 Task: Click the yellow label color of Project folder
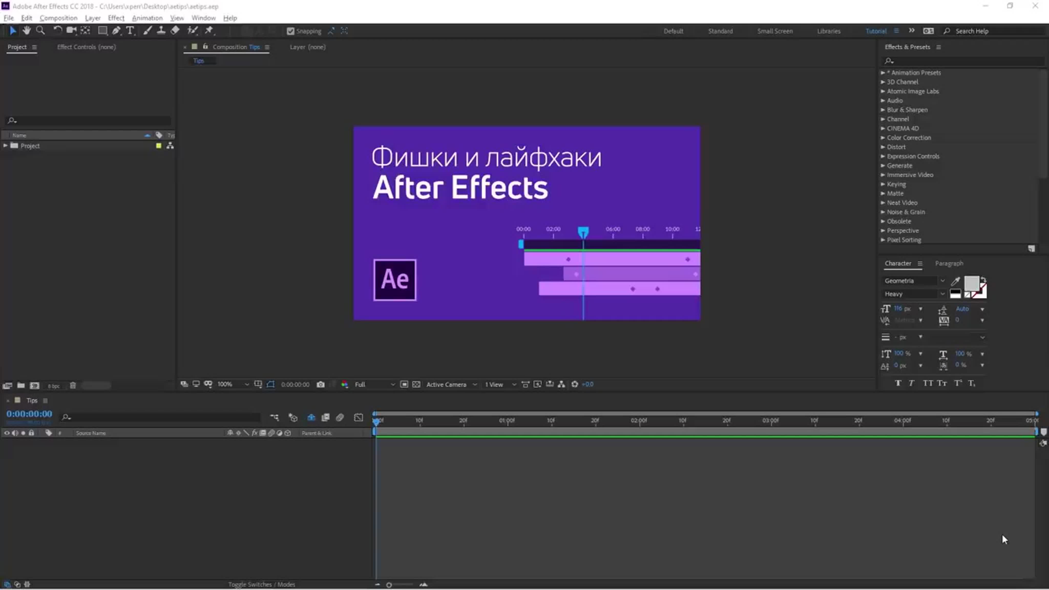pos(159,146)
